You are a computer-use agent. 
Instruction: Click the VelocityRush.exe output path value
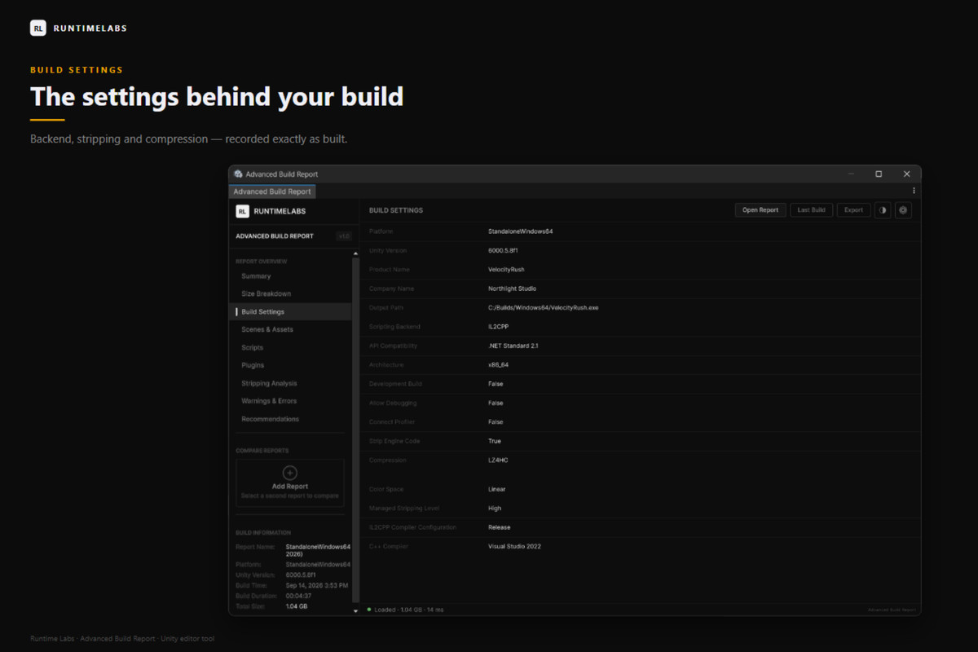(544, 307)
